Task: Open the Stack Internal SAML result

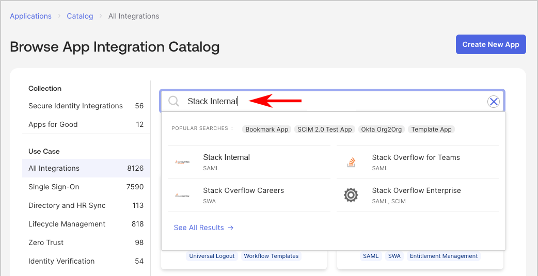Action: tap(226, 162)
